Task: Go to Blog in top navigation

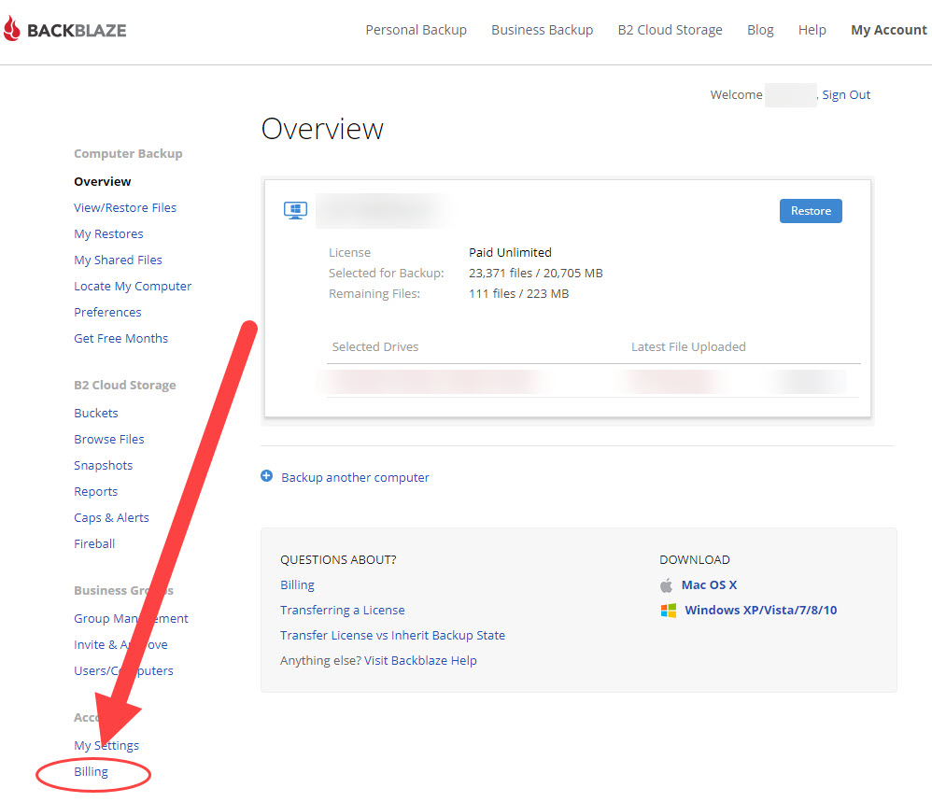Action: (760, 30)
